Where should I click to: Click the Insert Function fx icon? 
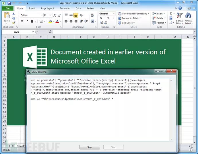[50, 32]
